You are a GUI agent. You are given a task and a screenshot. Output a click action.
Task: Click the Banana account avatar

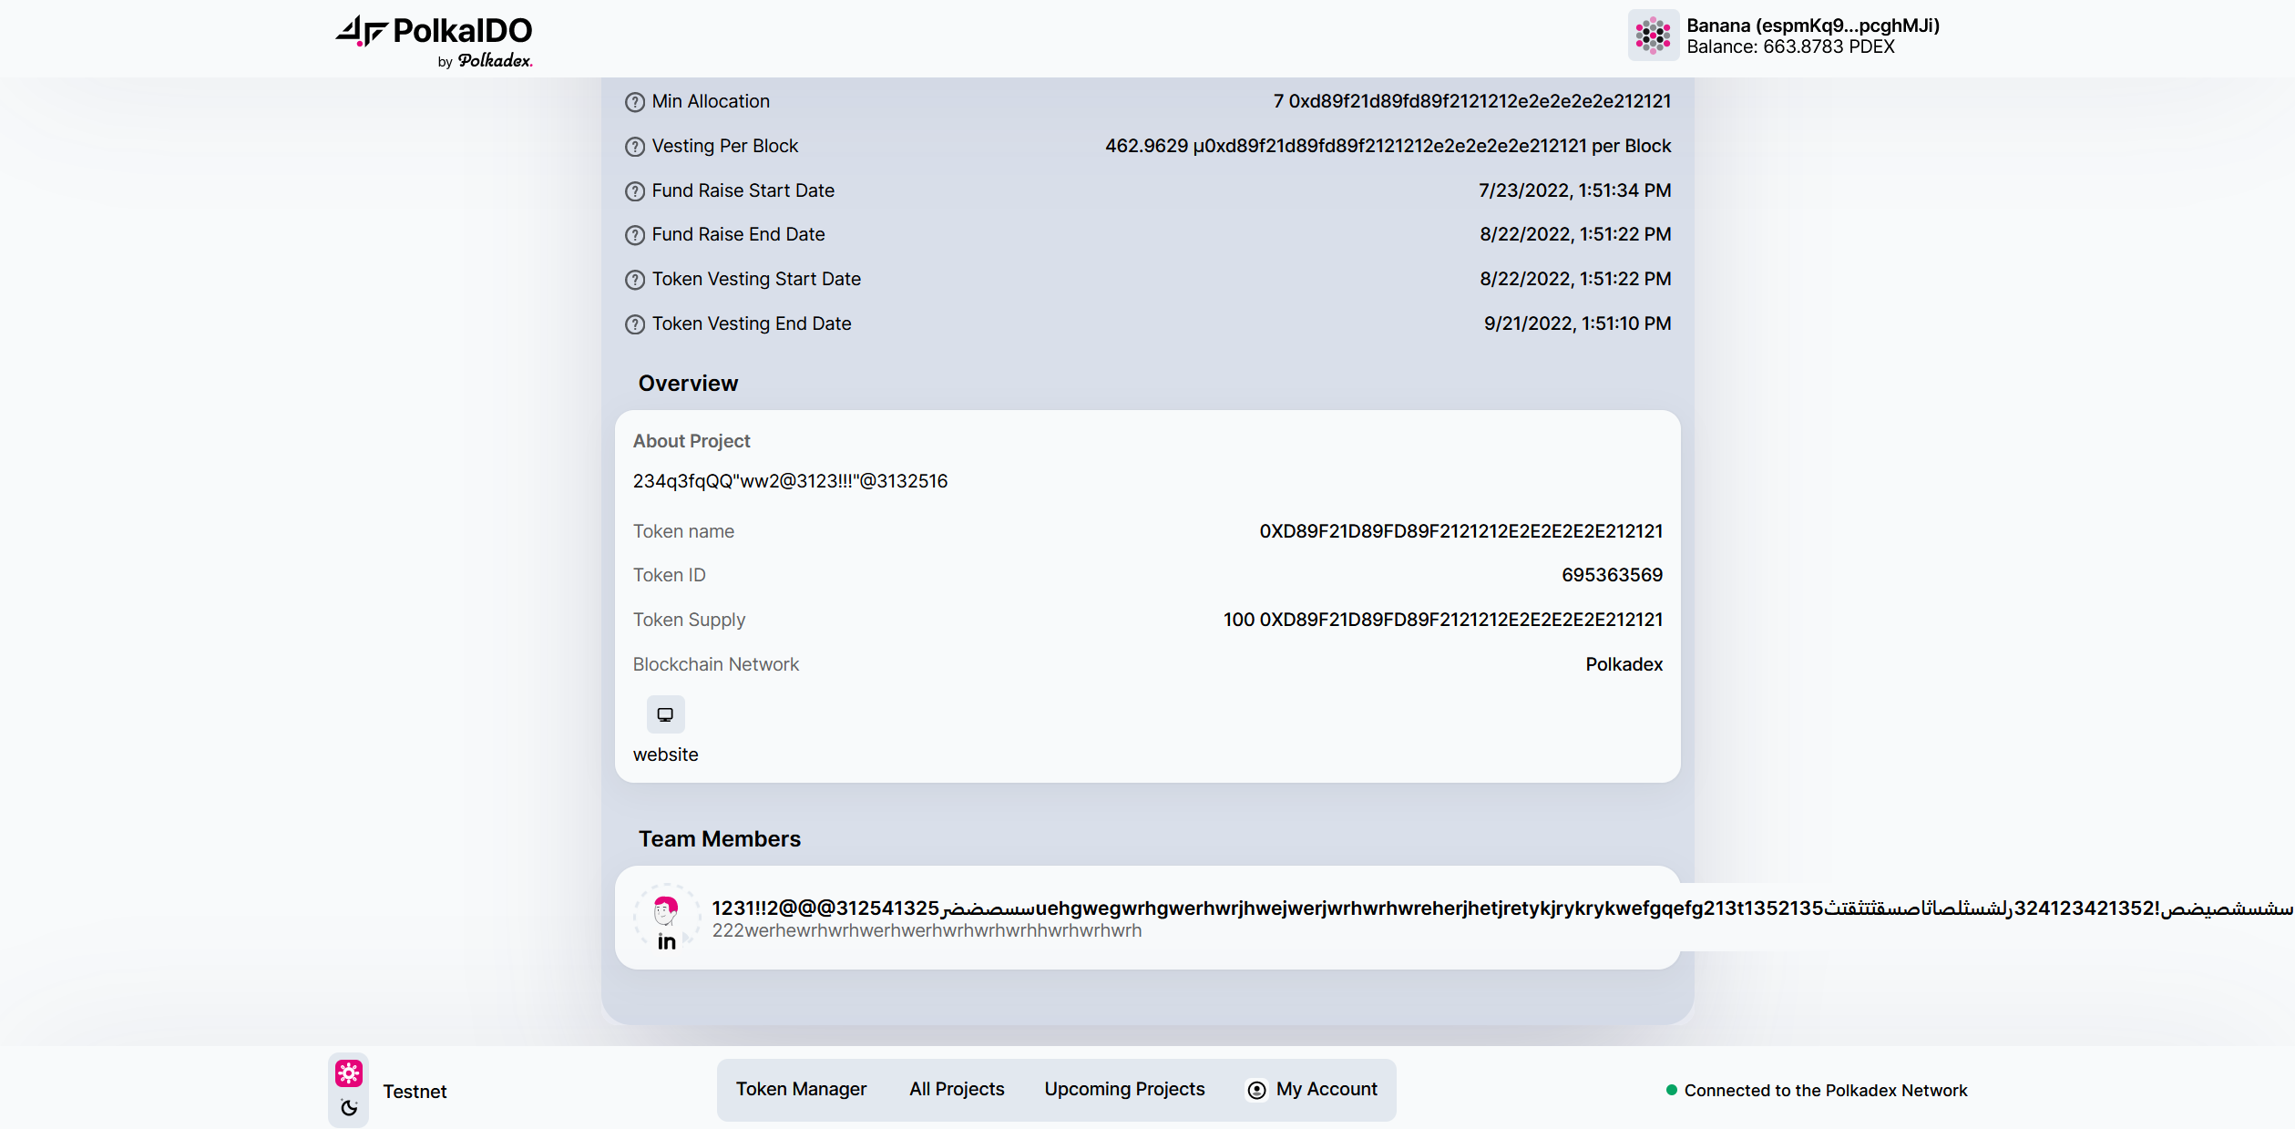click(1653, 36)
